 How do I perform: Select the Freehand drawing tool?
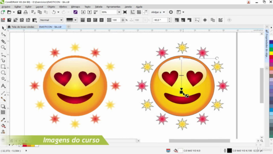point(3,55)
